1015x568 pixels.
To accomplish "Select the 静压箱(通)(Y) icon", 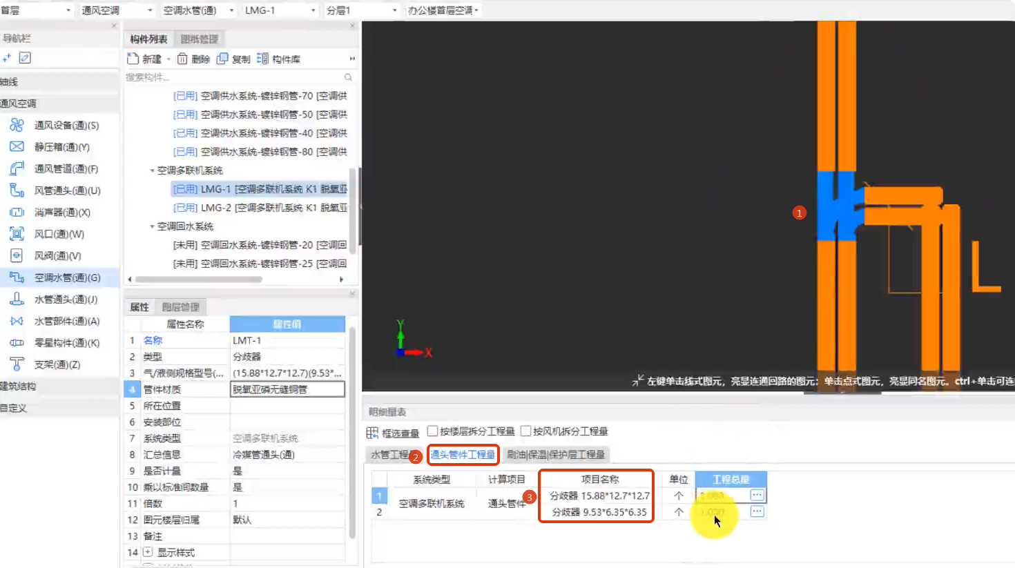I will 17,146.
